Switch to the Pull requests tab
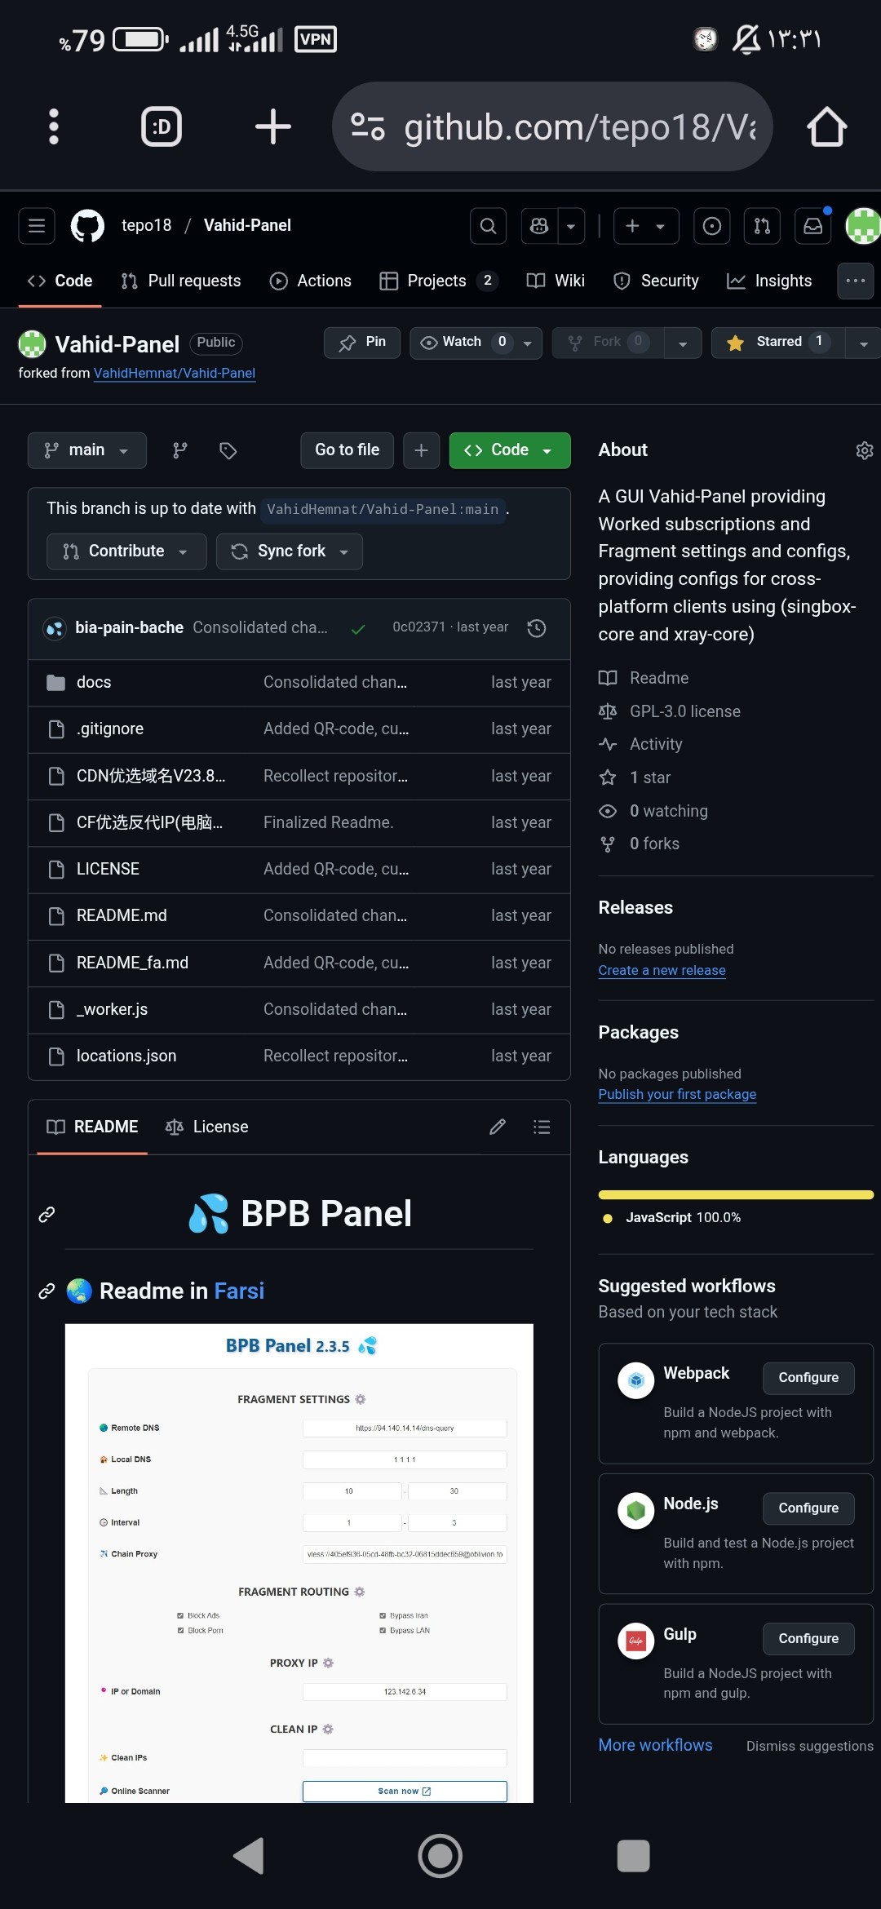 coord(181,281)
